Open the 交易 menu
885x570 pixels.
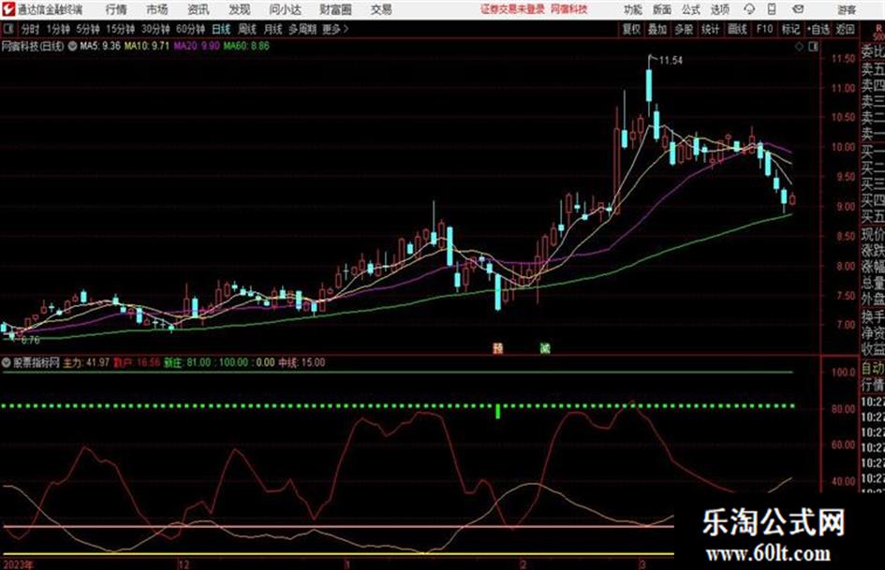click(381, 9)
